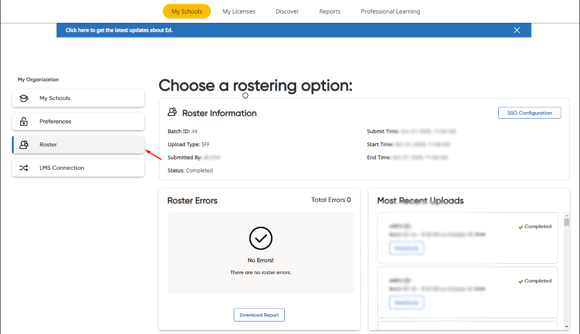Click the people icon in Roster Information header
Viewport: 580px width, 334px height.
click(173, 112)
